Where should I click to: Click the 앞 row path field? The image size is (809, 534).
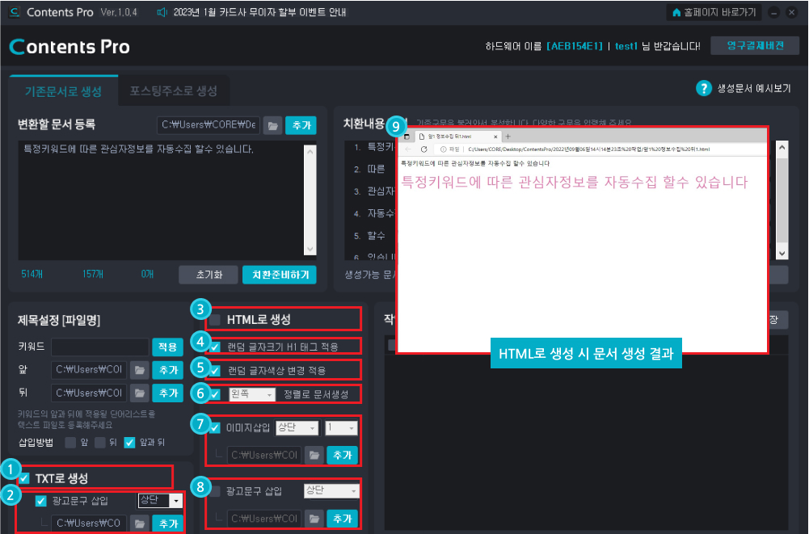(x=89, y=370)
